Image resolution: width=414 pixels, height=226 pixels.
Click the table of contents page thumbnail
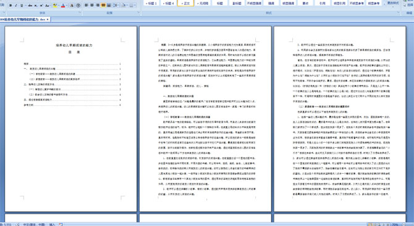point(71,119)
